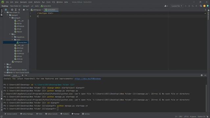Image resolution: width=210 pixels, height=118 pixels.
Task: Open Services tool window
Action: [86, 114]
